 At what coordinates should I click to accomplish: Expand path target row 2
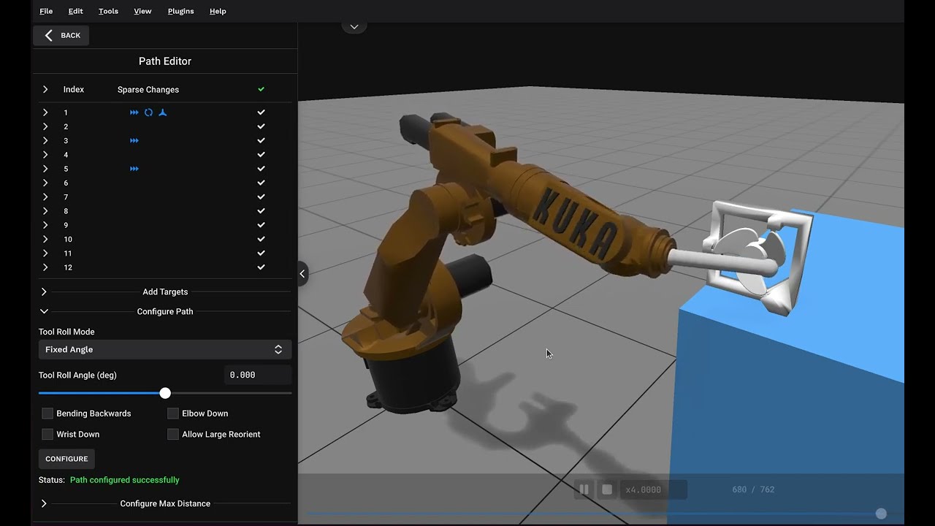pos(45,126)
